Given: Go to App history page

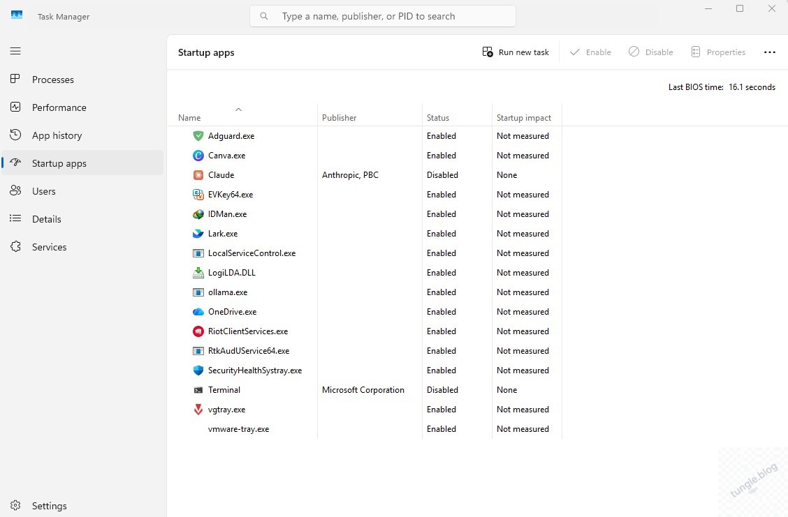Looking at the screenshot, I should (x=82, y=135).
